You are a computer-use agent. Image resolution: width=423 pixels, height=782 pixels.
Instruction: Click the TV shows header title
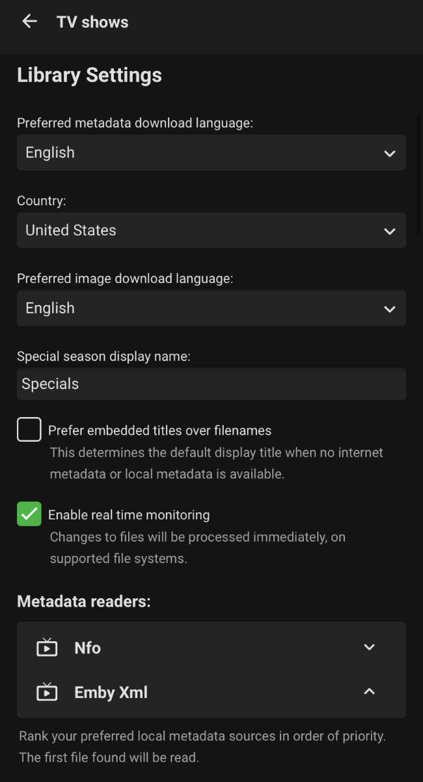click(92, 22)
